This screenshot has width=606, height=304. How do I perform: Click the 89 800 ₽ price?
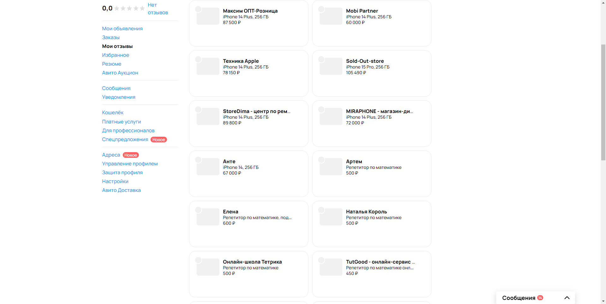click(232, 123)
